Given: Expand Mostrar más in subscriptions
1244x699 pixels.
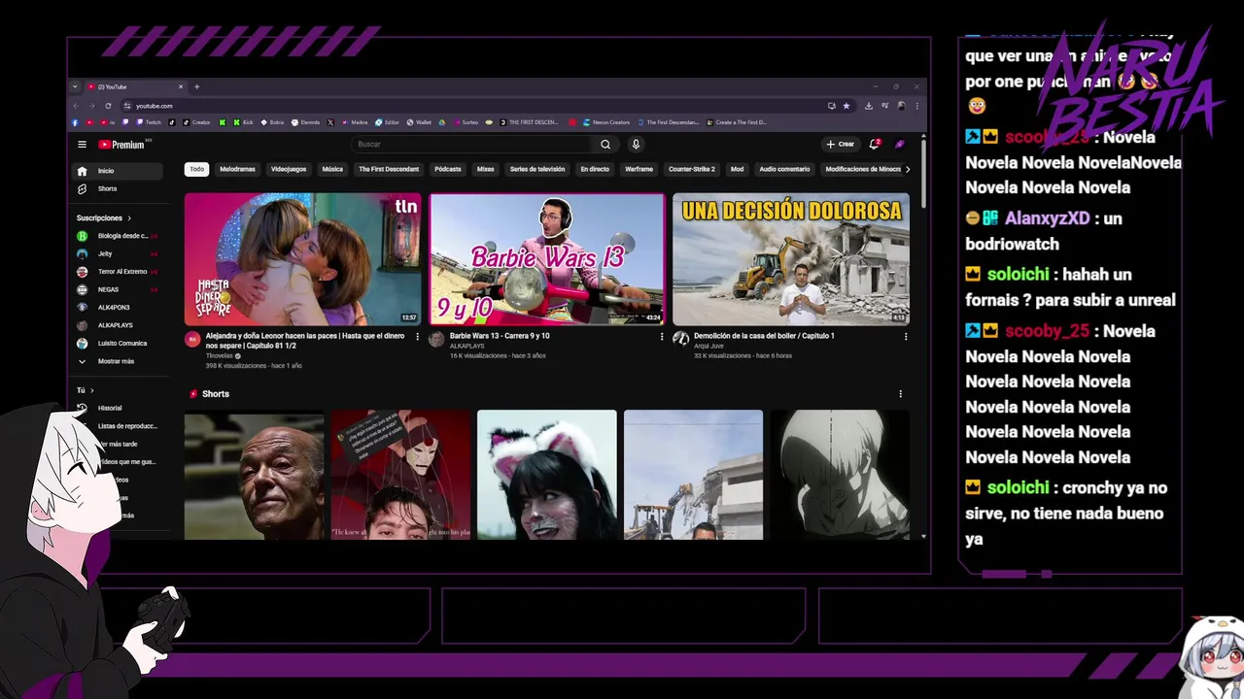Looking at the screenshot, I should (118, 361).
